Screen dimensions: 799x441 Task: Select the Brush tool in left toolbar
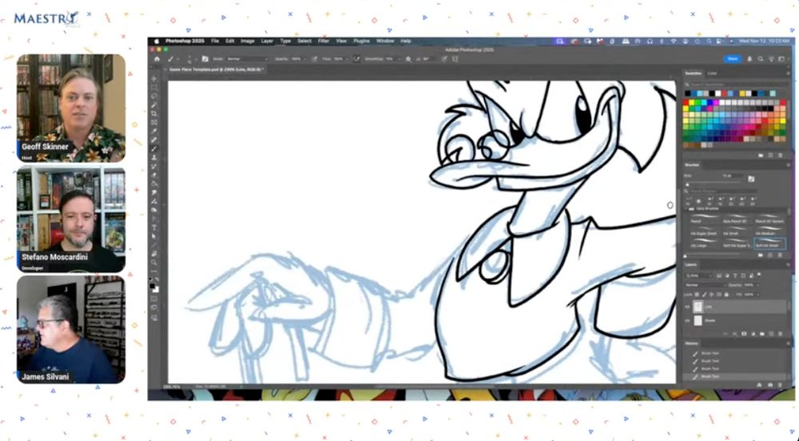(154, 149)
